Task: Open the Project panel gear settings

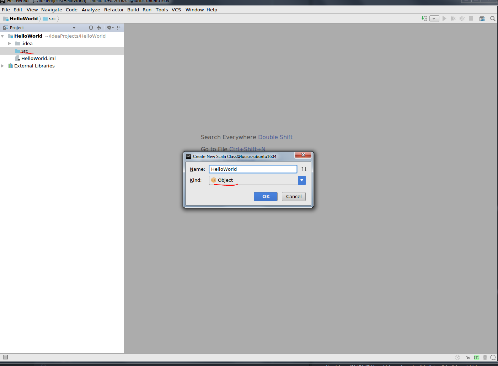Action: coord(110,28)
